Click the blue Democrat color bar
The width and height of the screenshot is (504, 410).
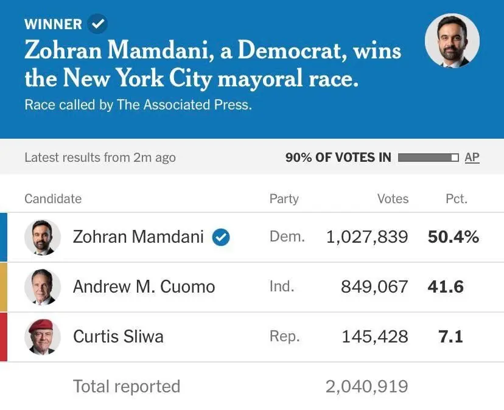pos(4,237)
